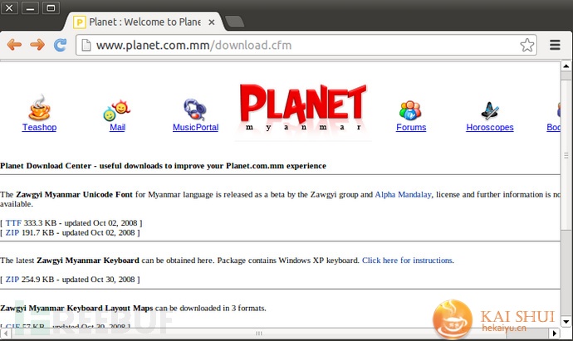This screenshot has height=341, width=573.
Task: Click the Zawgyi Myanmar Keyboard bold text
Action: [x=88, y=261]
